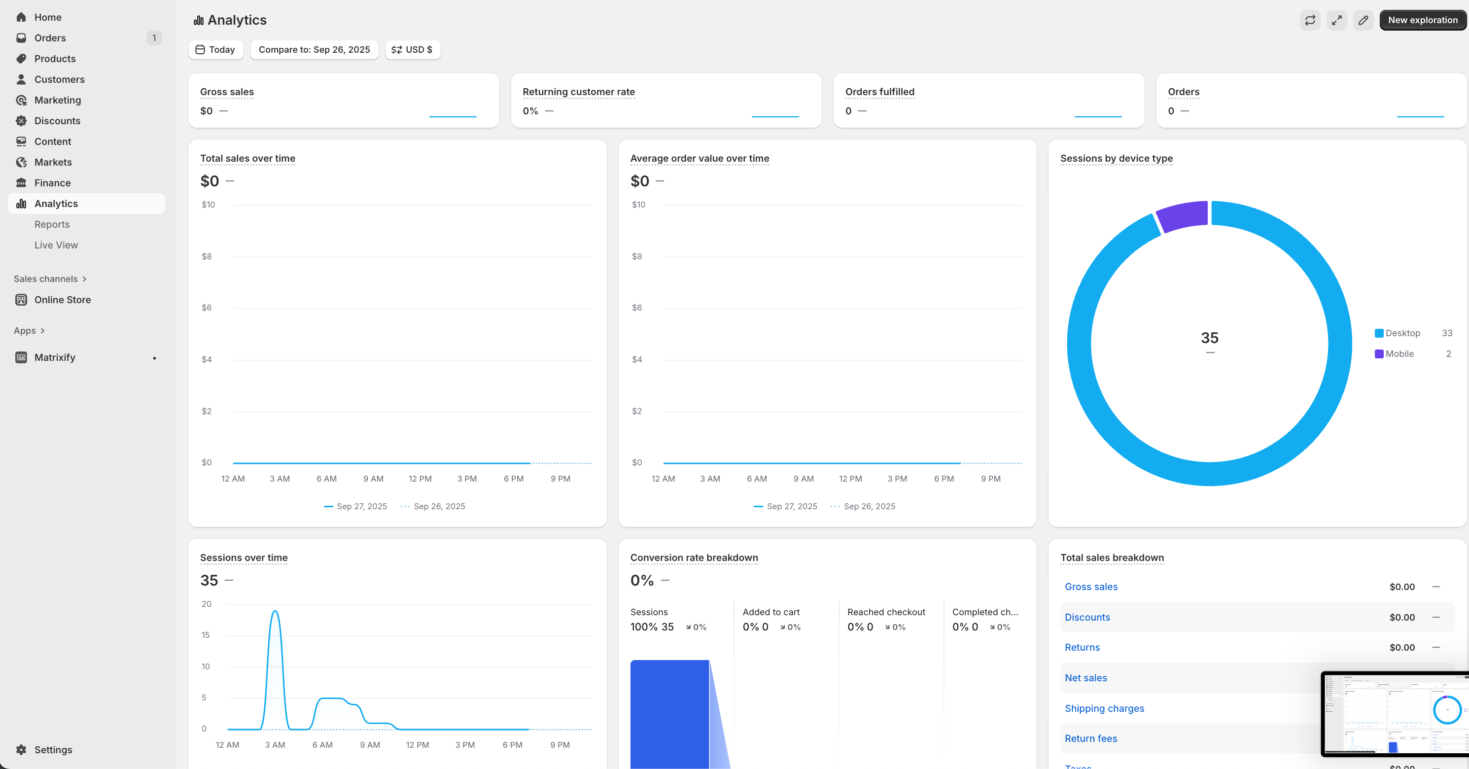Open the USD currency selector
This screenshot has width=1469, height=769.
tap(412, 50)
